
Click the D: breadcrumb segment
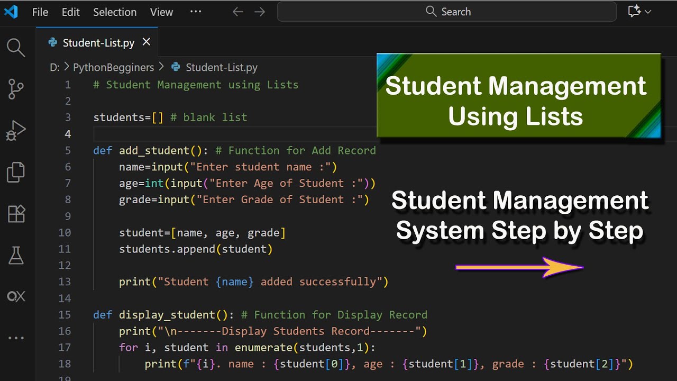click(54, 67)
